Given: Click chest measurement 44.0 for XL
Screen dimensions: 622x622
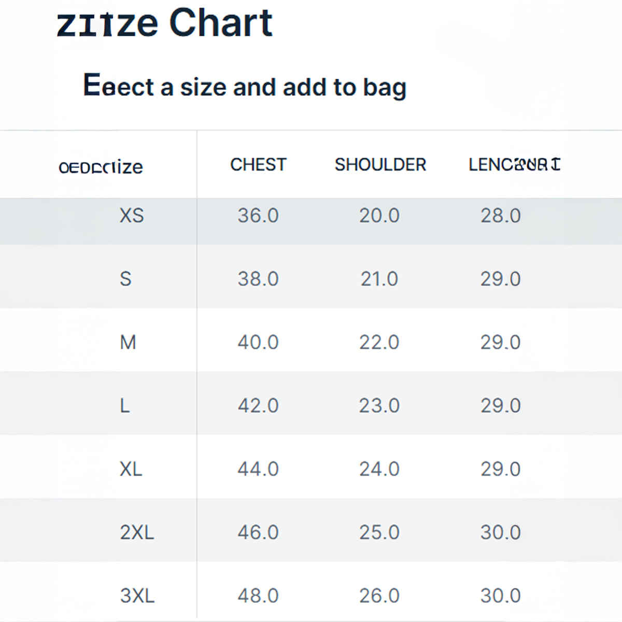Looking at the screenshot, I should [x=258, y=469].
